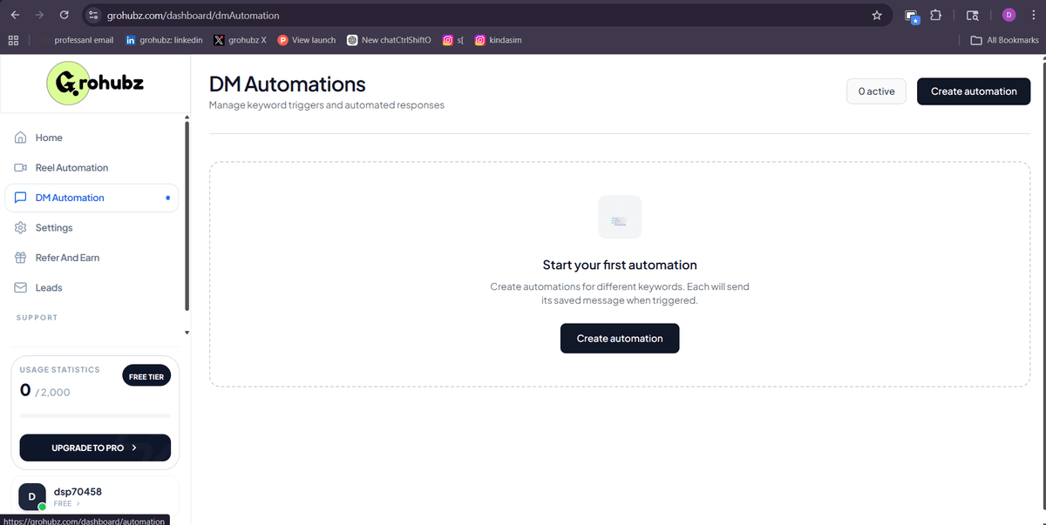Screen dimensions: 1046x525
Task: Click the "Start your first automation" heading
Action: [x=620, y=265]
